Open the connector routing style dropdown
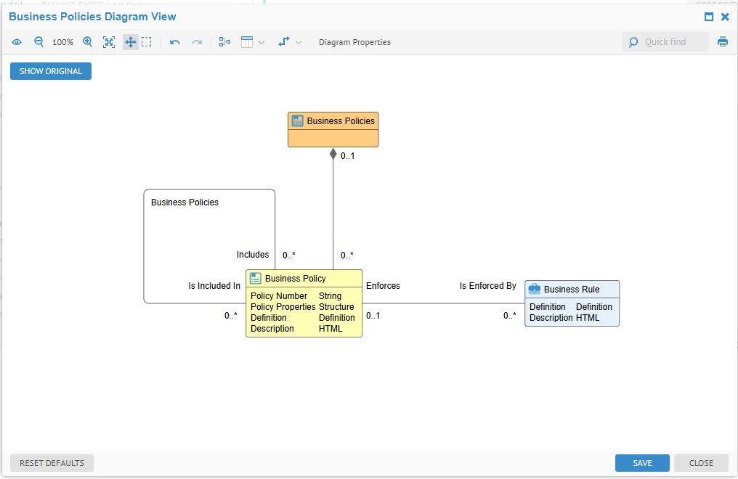This screenshot has height=479, width=738. pos(298,42)
